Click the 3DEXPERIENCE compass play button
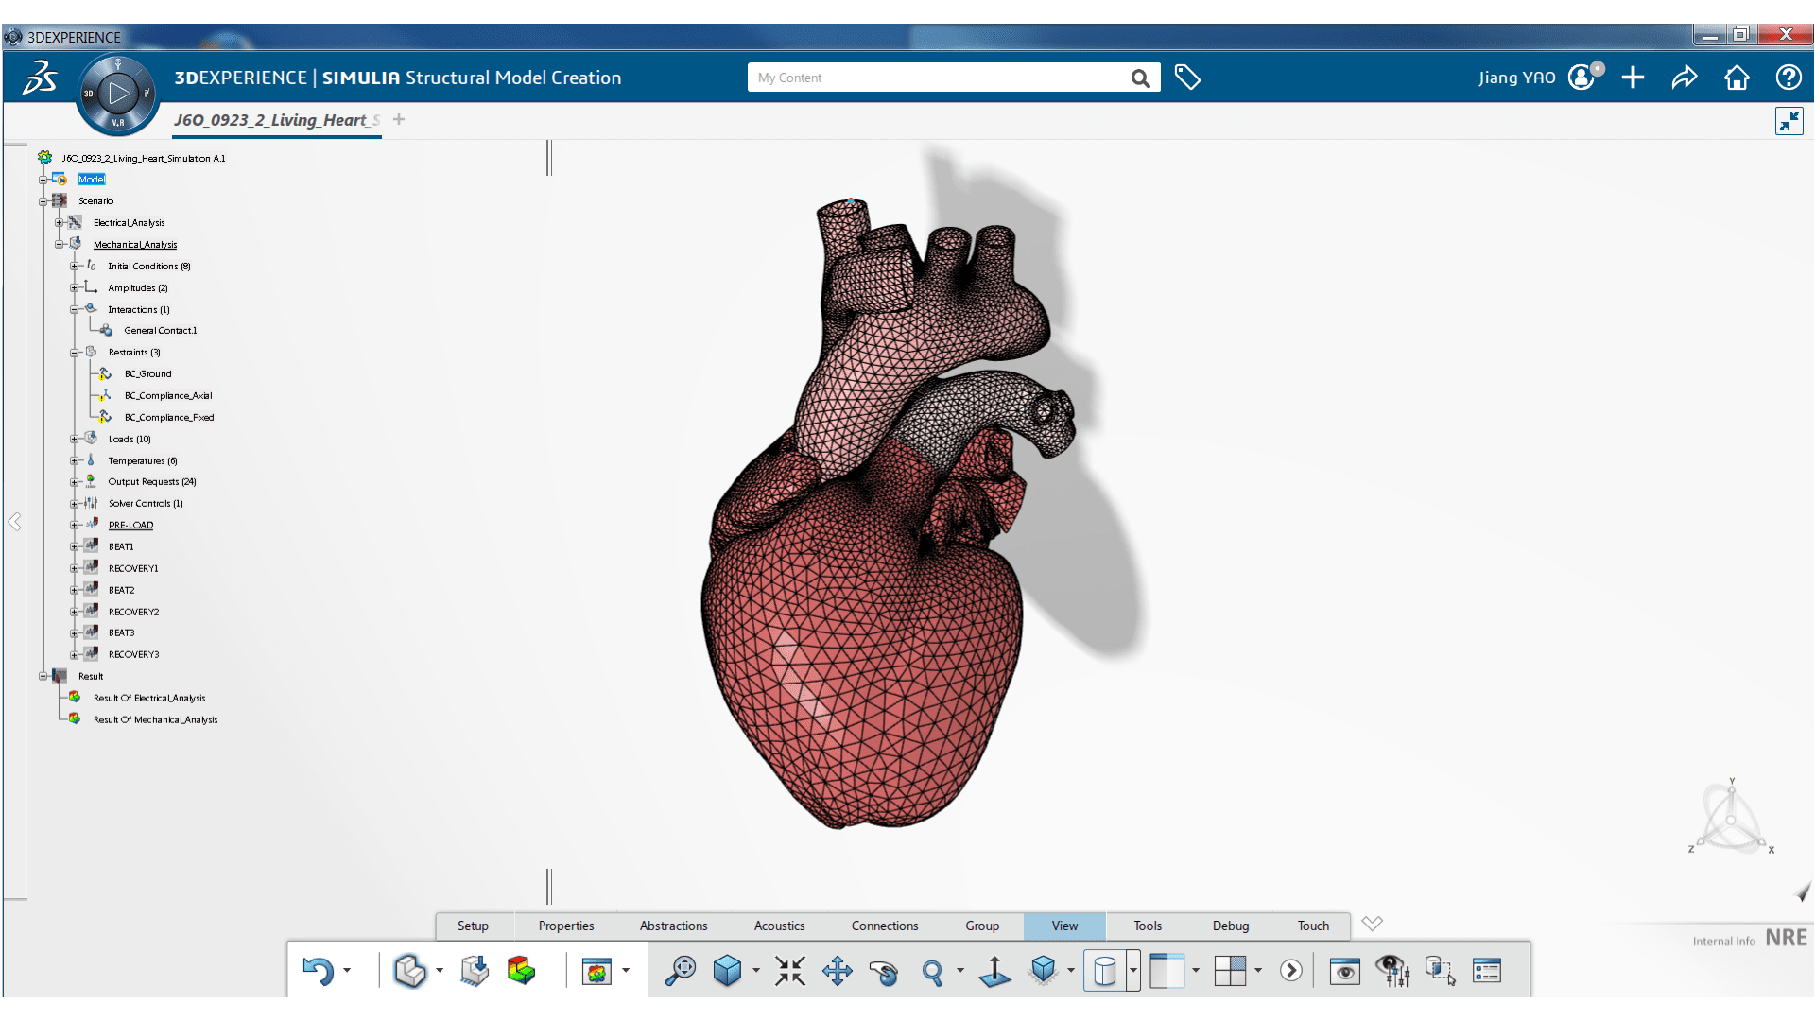Image resolution: width=1815 pixels, height=1021 pixels. coord(118,94)
